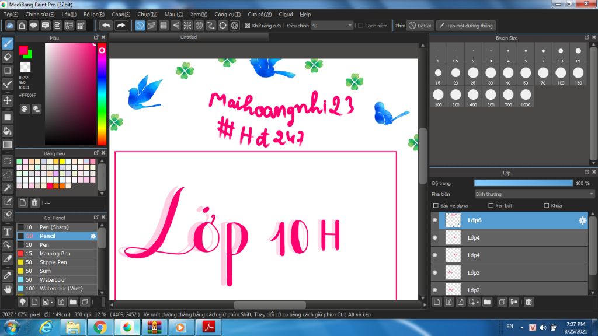The height and width of the screenshot is (336, 598).
Task: Click the share/export icon
Action: coord(22,26)
